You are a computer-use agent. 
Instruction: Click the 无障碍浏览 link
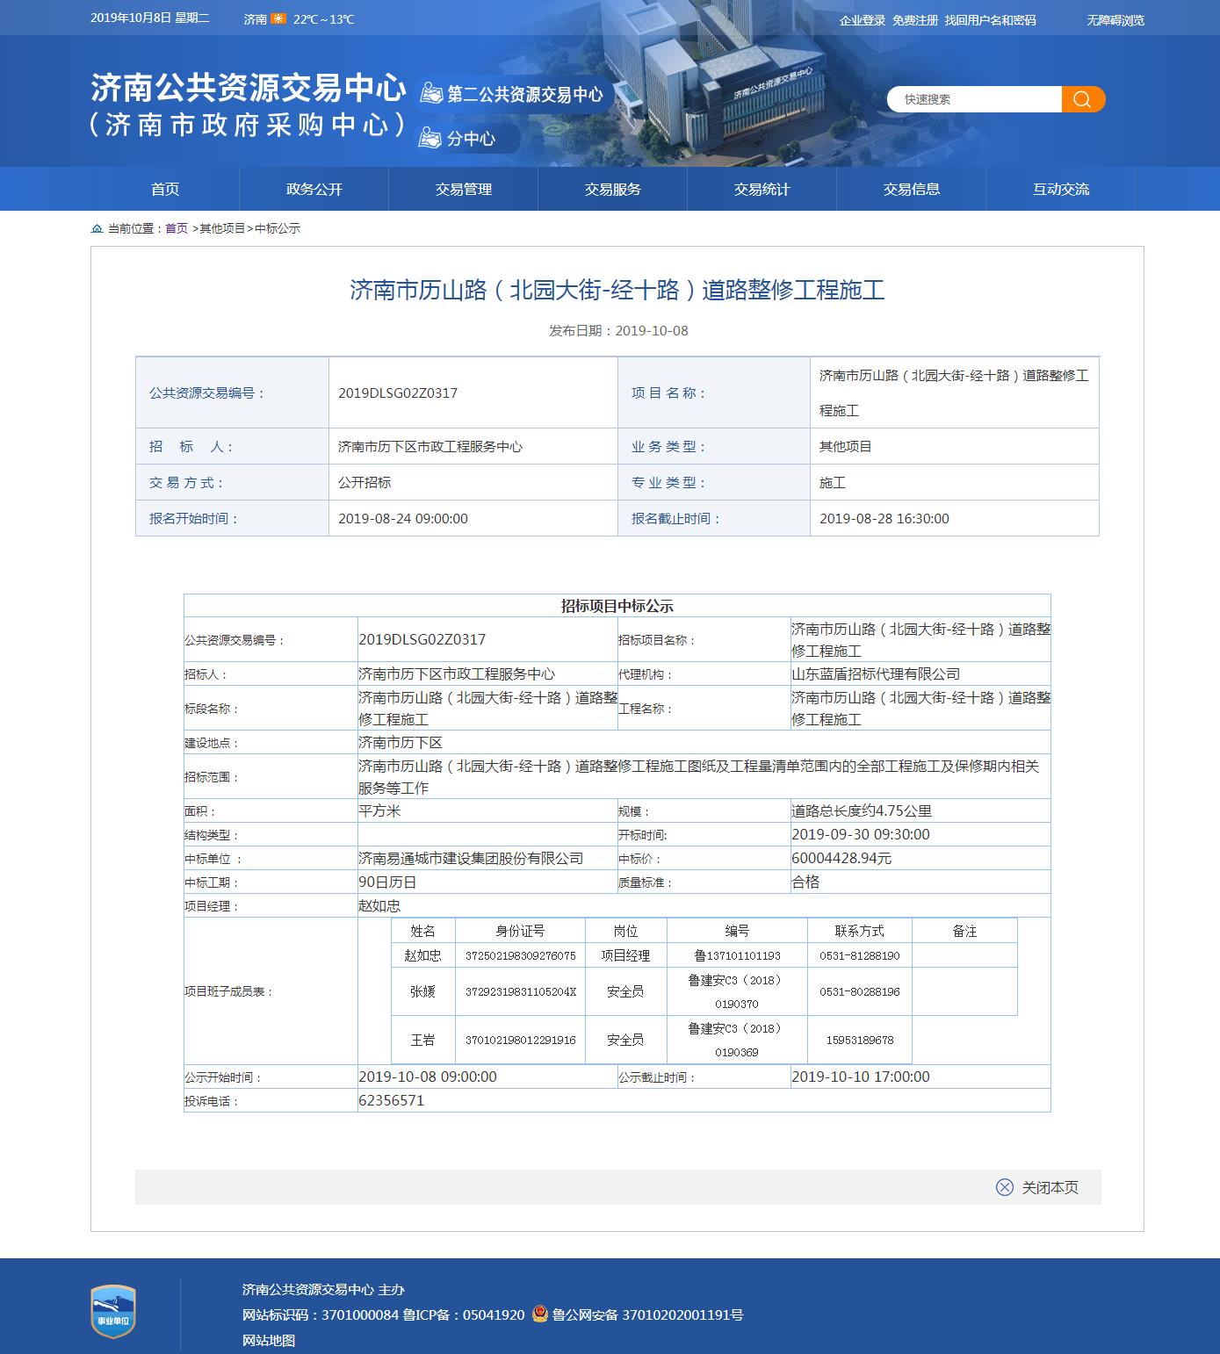coord(1115,20)
